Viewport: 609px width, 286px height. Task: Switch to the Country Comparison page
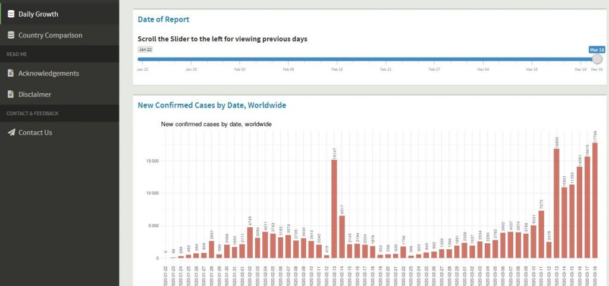[50, 35]
